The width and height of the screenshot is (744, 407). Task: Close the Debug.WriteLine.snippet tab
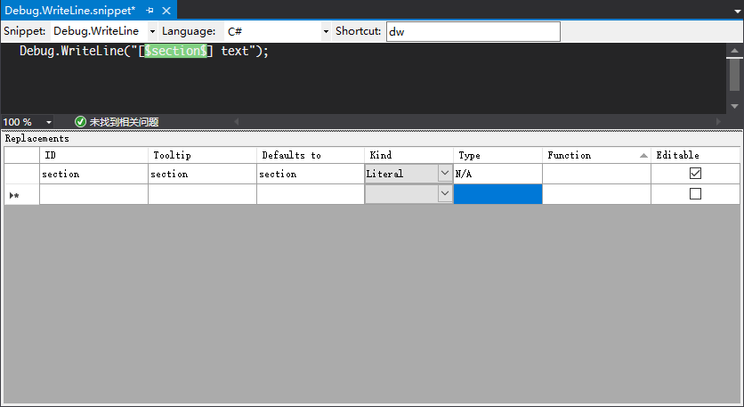pyautogui.click(x=166, y=10)
